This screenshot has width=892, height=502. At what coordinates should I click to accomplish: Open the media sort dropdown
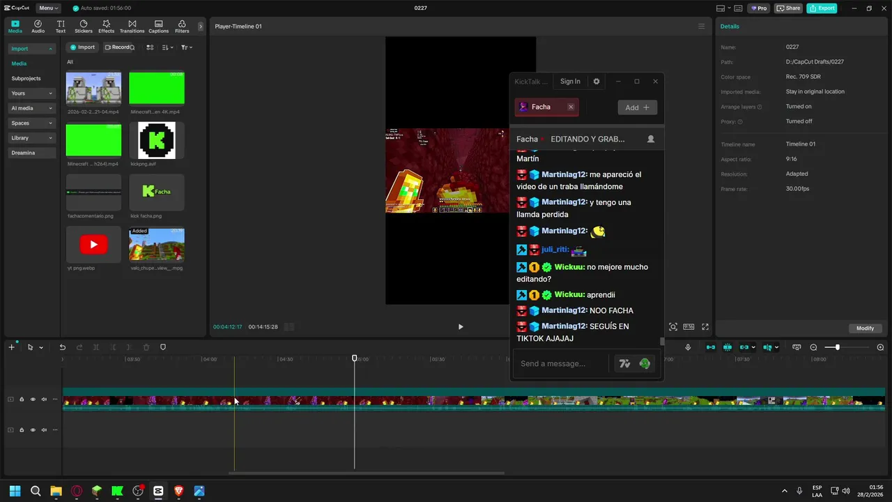(x=168, y=47)
